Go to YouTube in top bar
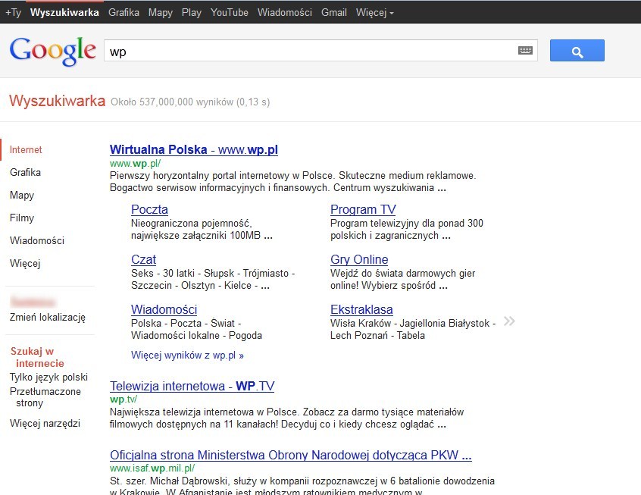Screen dimensions: 641x495 230,13
